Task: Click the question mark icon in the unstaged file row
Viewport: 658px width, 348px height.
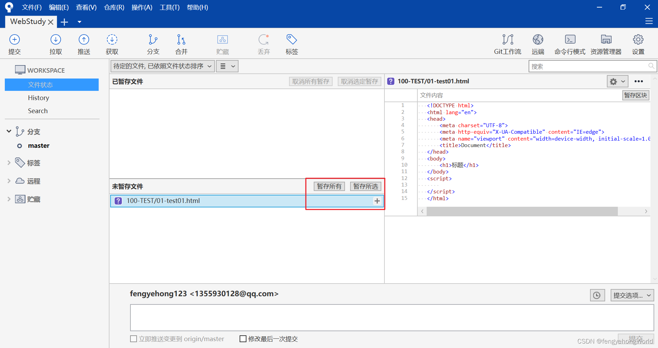Action: (118, 201)
